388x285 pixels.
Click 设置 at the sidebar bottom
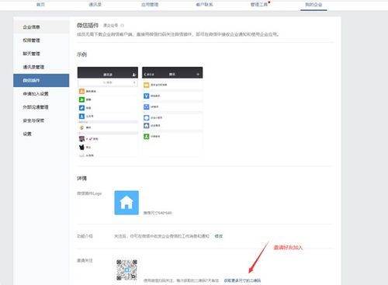pos(41,134)
